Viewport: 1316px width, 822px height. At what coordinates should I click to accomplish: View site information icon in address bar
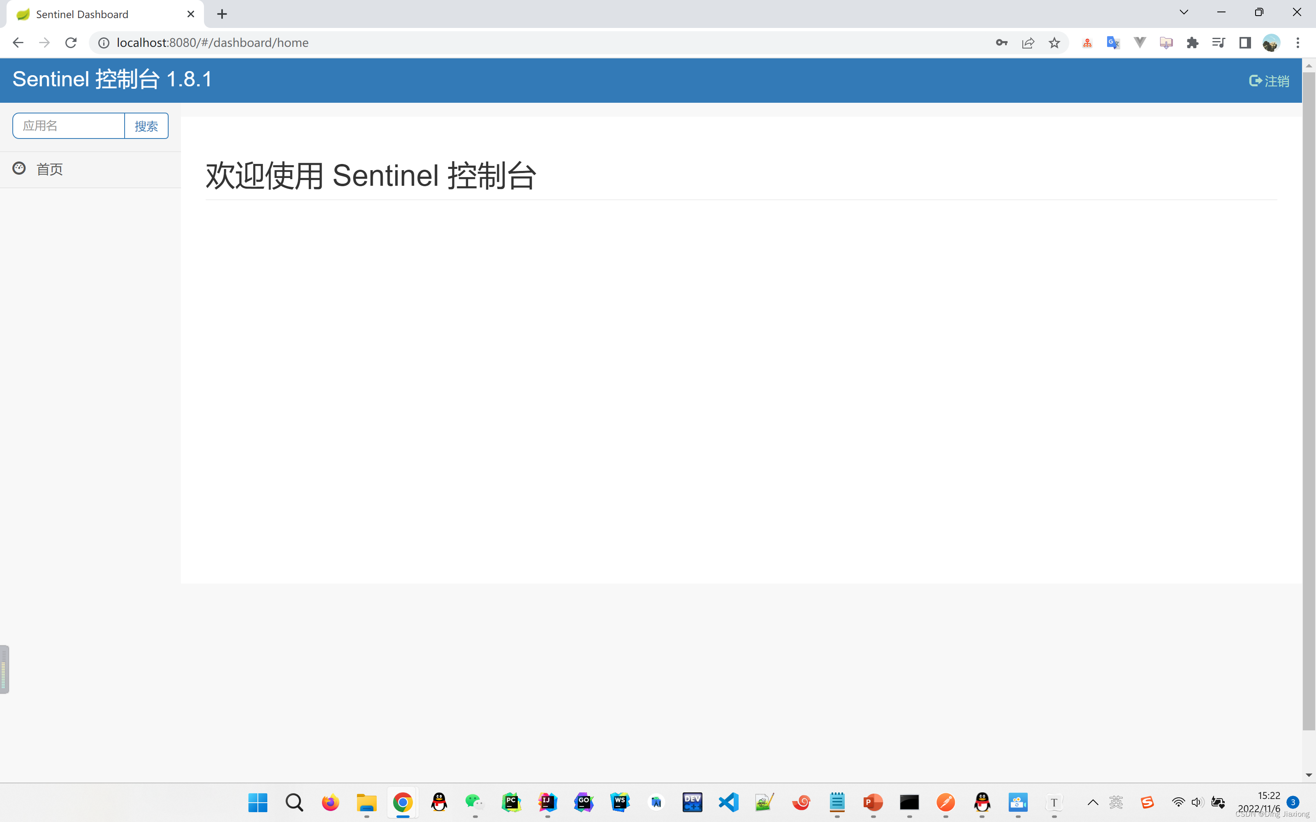(x=103, y=42)
